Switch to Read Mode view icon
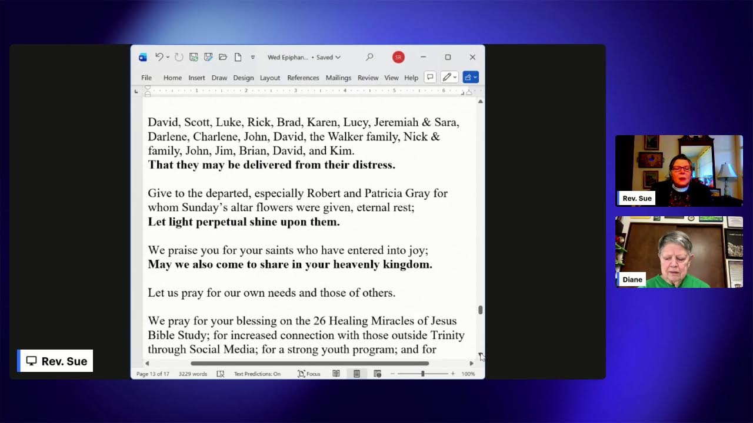The height and width of the screenshot is (423, 753). (336, 374)
